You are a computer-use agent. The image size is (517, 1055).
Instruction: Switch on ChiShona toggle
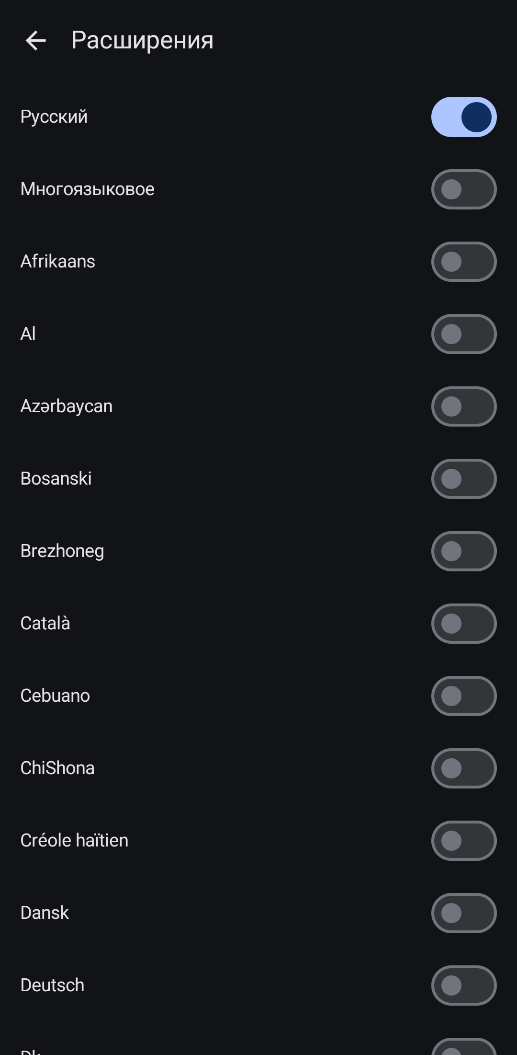click(x=463, y=768)
